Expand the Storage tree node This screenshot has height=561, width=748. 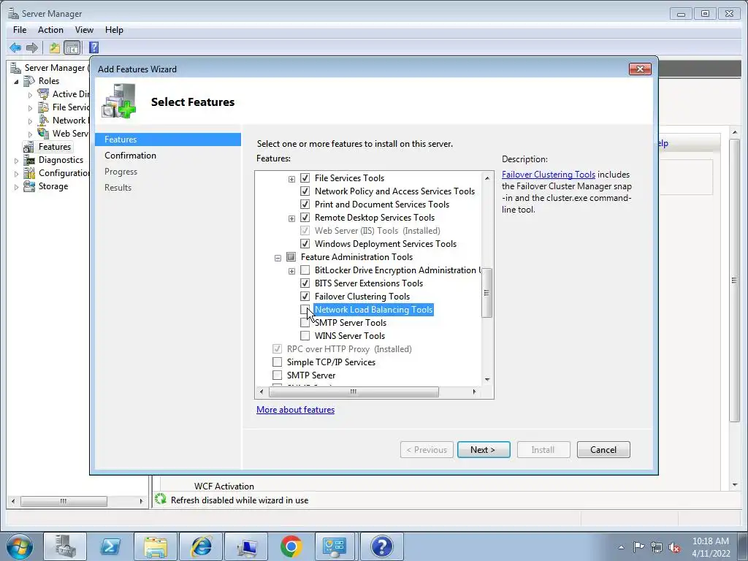(x=16, y=187)
